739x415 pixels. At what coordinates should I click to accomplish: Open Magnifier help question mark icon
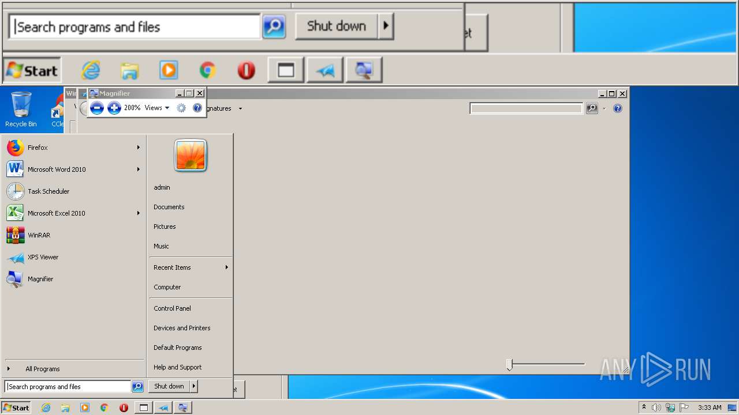(197, 108)
